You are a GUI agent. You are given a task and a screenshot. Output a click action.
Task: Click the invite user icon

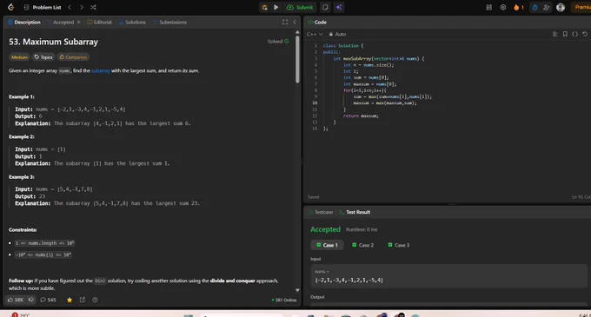546,7
